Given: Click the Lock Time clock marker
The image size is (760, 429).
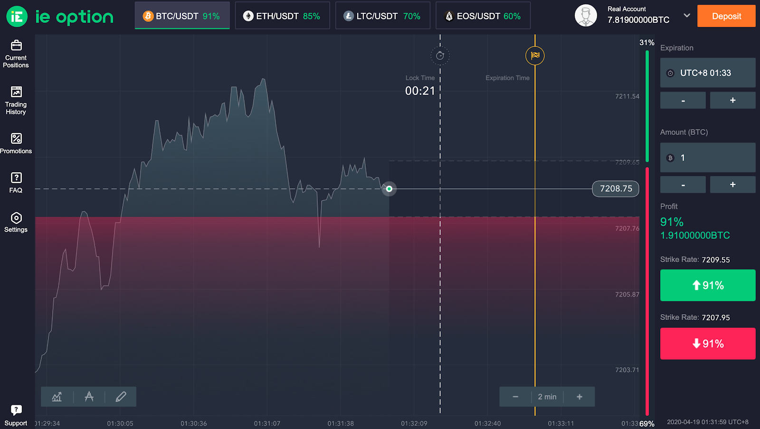Looking at the screenshot, I should point(440,56).
